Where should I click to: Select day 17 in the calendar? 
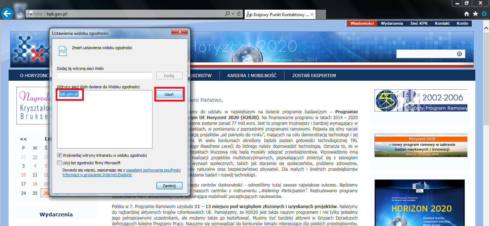[x=23, y=184]
